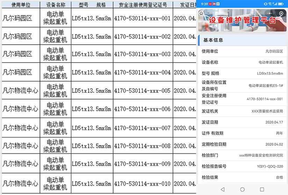Open recent apps with the square button
Image resolution: width=288 pixels, height=195 pixels.
click(262, 189)
